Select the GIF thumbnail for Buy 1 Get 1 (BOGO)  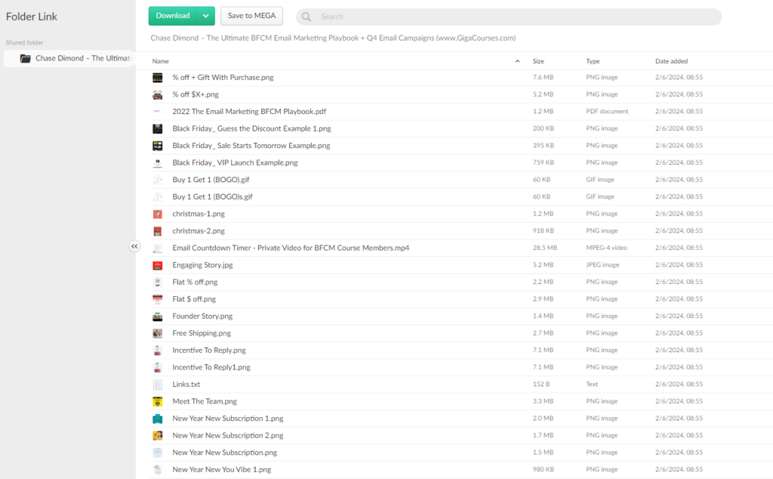click(x=158, y=179)
